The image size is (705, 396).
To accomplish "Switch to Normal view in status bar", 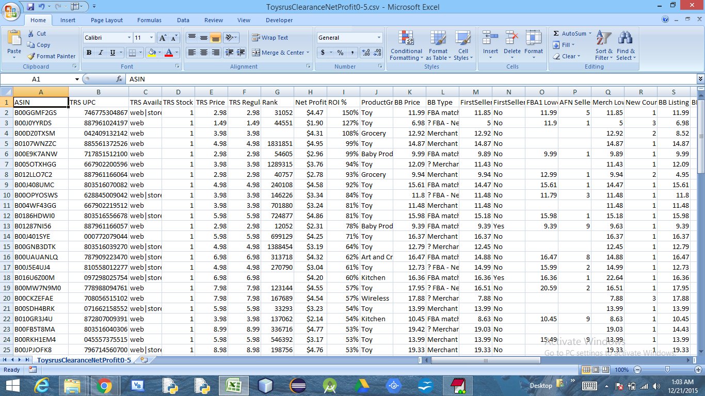I will pyautogui.click(x=586, y=370).
